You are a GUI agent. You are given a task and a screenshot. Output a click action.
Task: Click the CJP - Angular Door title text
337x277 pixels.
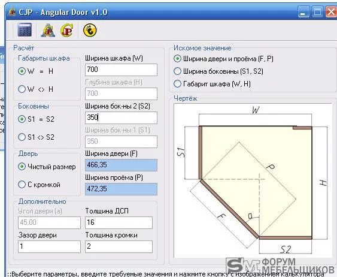(63, 12)
